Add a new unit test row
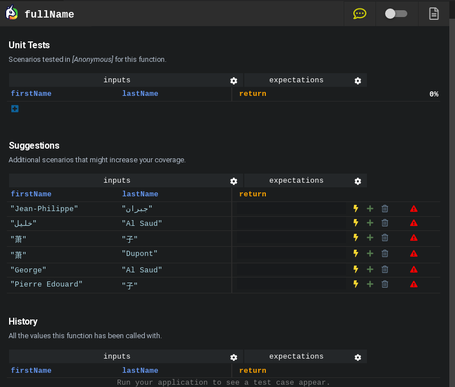The width and height of the screenshot is (455, 387). [x=15, y=108]
